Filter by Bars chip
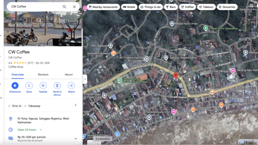 coord(171,7)
